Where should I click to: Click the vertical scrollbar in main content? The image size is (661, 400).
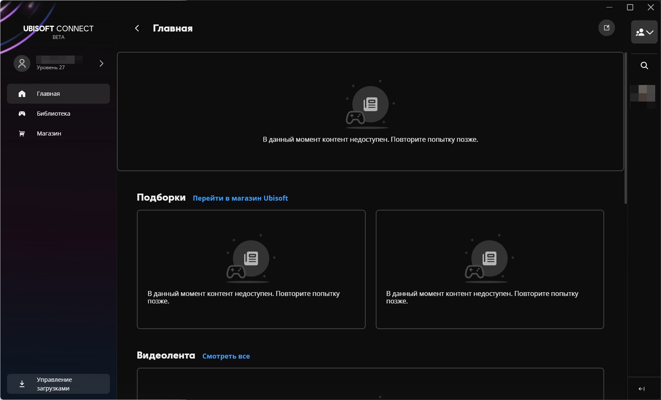[625, 128]
